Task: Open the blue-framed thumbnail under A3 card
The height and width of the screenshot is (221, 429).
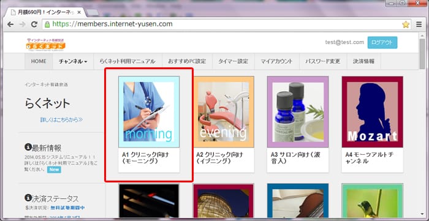Action: pos(298,201)
